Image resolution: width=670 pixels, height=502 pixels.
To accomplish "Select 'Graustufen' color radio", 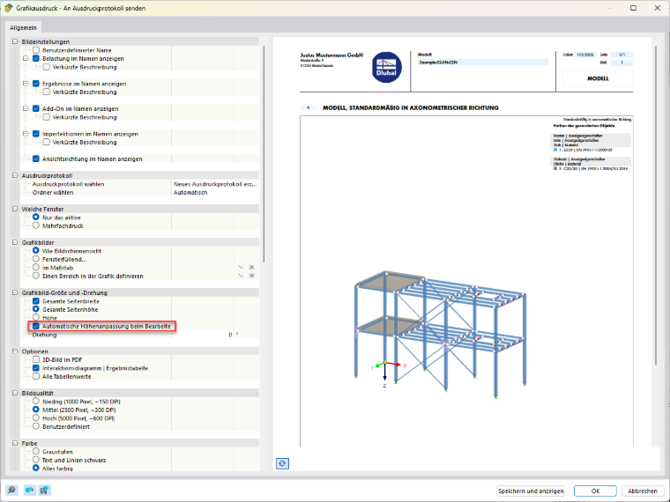I will 36,452.
